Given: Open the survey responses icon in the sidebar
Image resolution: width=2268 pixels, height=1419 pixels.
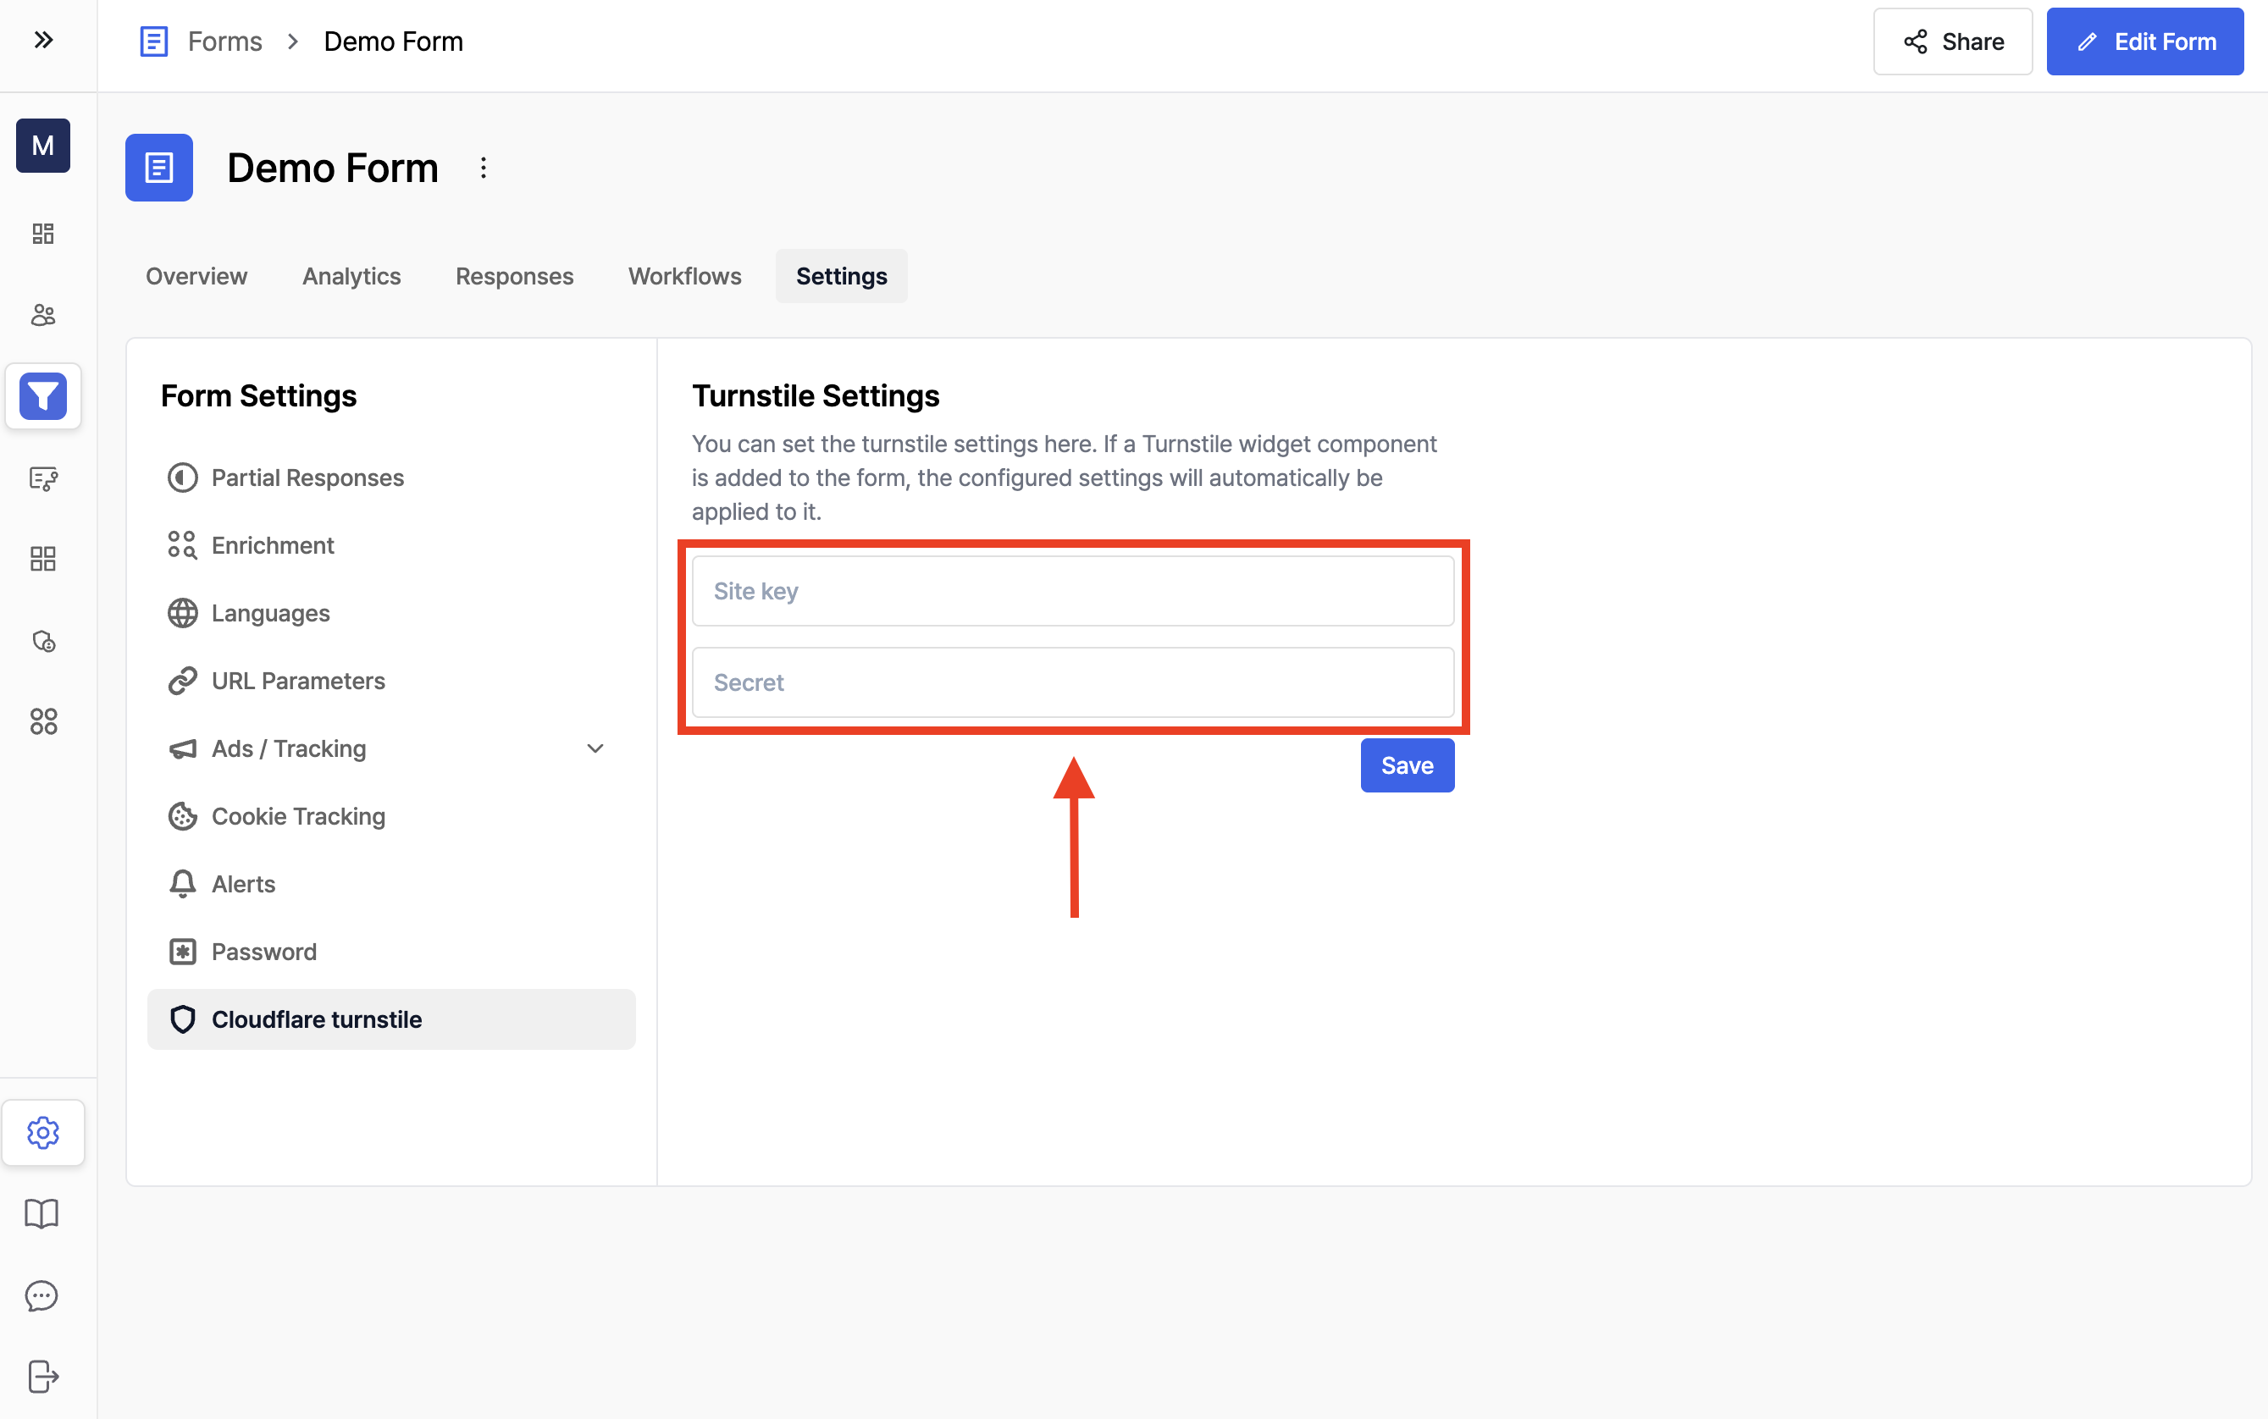Looking at the screenshot, I should (x=43, y=478).
